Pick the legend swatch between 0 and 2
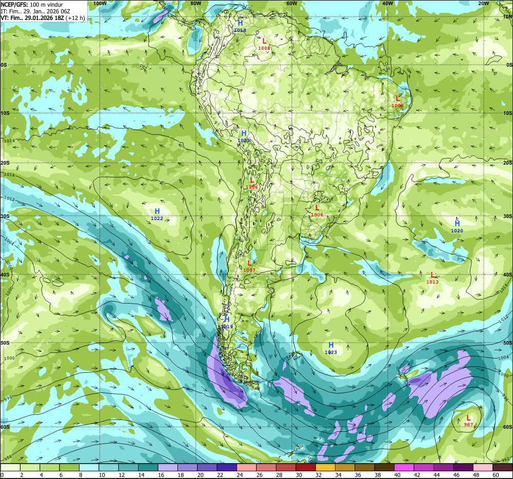The height and width of the screenshot is (479, 513). pos(10,467)
